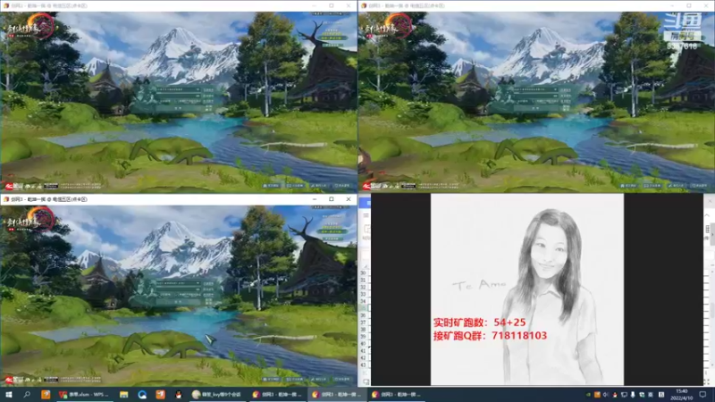715x402 pixels.
Task: Click the volume speaker tray icon
Action: click(x=606, y=395)
